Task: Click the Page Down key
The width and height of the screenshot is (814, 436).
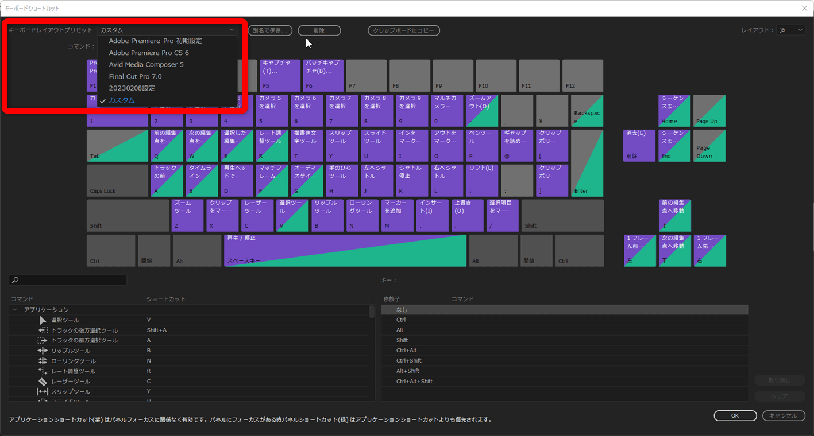Action: pyautogui.click(x=709, y=146)
